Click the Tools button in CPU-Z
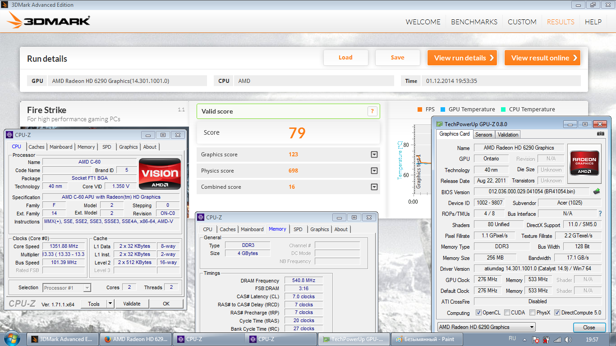Viewport: 616px width, 346px height. click(x=94, y=304)
